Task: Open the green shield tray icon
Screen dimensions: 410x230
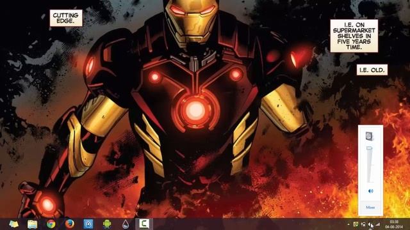Action: [x=356, y=224]
